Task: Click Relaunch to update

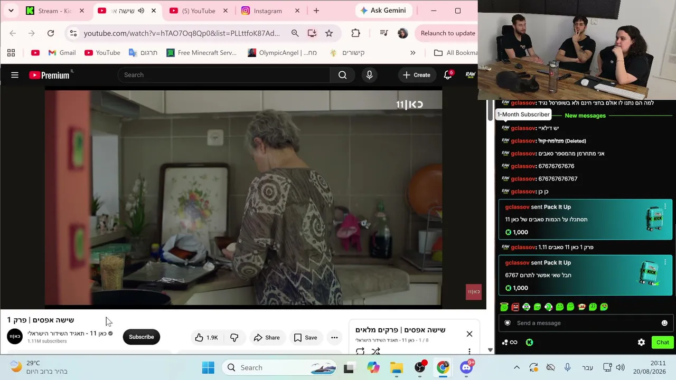Action: click(448, 33)
